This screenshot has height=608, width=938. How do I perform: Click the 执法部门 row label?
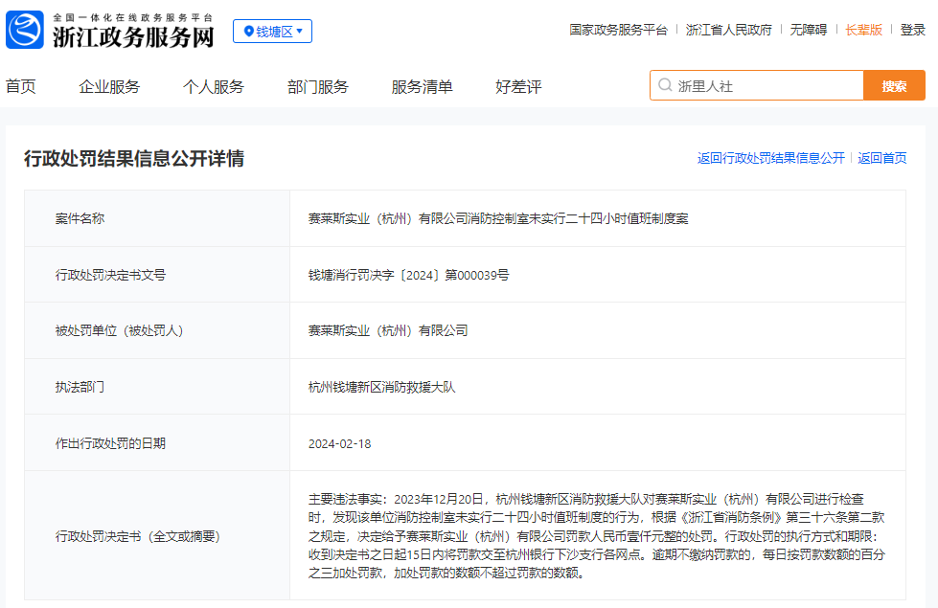point(80,387)
